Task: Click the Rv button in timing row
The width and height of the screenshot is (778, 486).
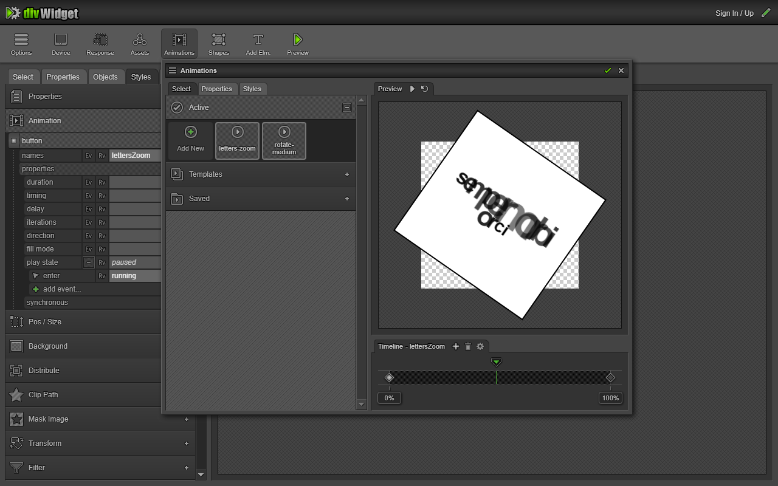Action: coord(102,196)
